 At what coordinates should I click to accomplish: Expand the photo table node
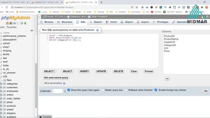[1, 102]
